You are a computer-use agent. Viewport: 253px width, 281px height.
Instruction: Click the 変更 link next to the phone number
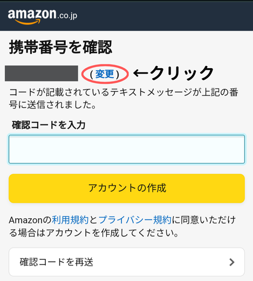tap(105, 74)
